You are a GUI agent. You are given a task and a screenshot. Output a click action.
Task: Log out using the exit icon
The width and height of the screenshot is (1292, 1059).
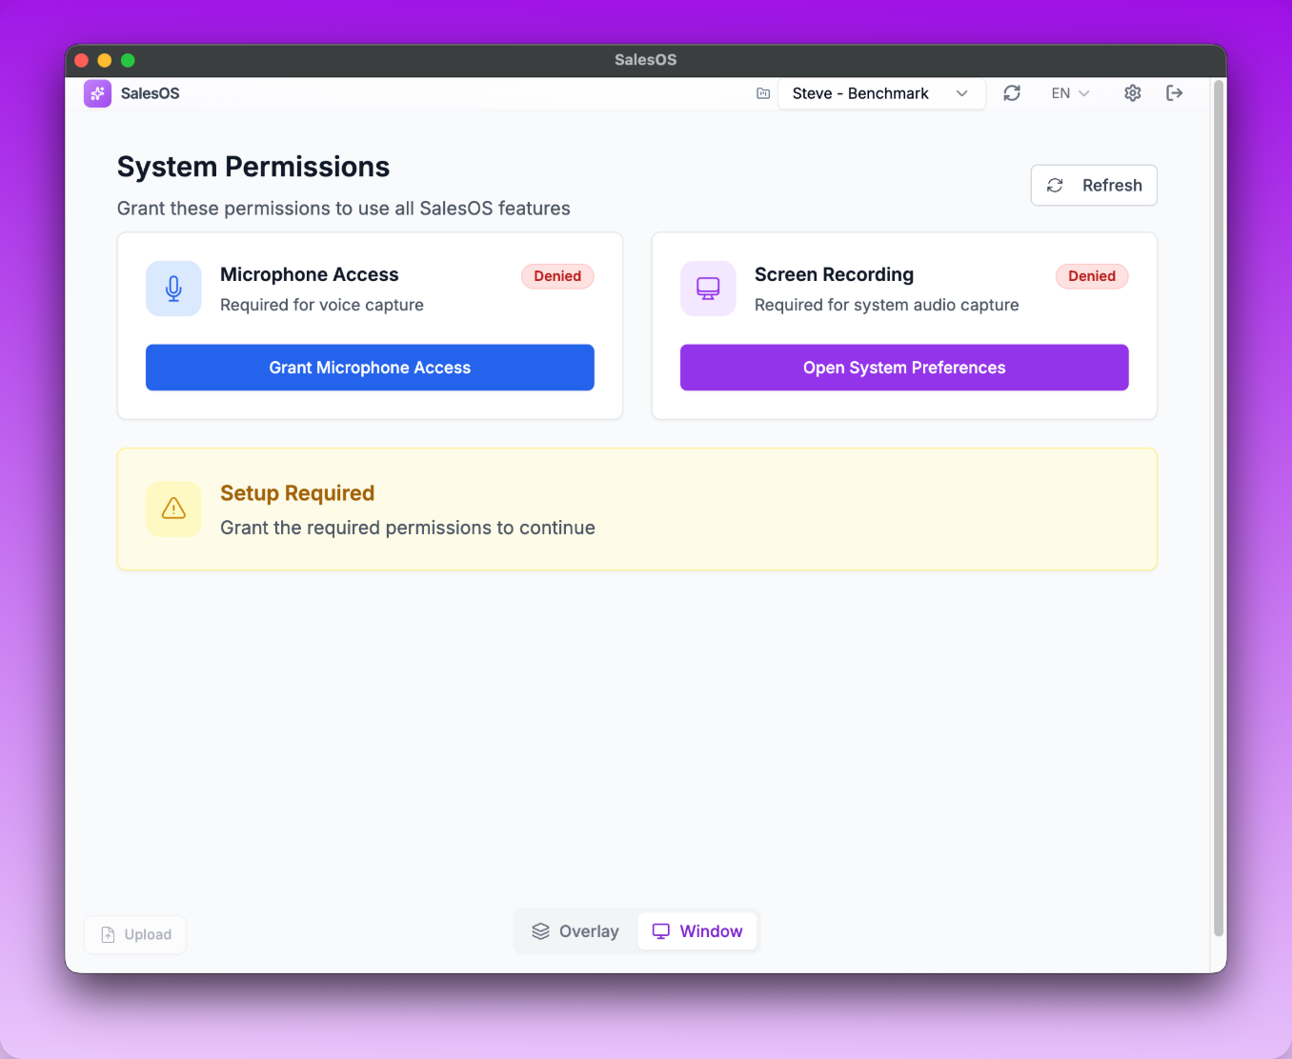[1174, 93]
